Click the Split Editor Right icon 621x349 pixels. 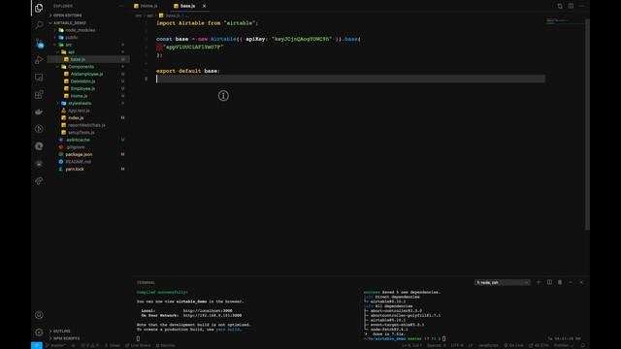571,6
